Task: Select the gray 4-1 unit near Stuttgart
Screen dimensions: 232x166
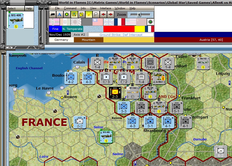Action: coord(185,122)
